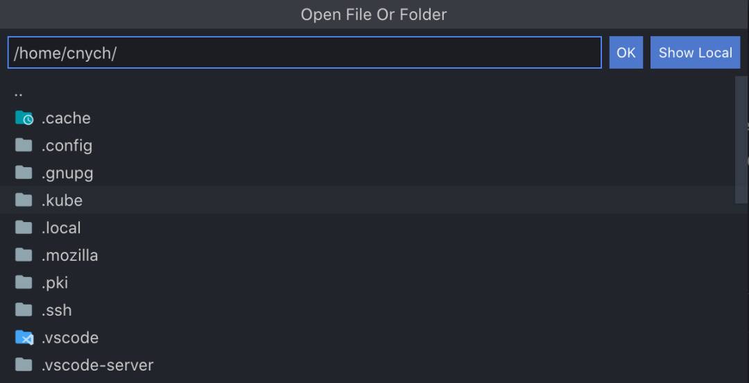Click the .mozilla folder icon
749x383 pixels.
tap(24, 255)
